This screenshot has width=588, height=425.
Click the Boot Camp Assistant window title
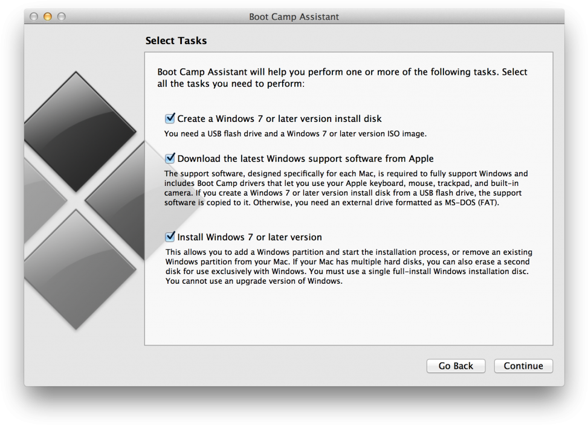point(294,17)
